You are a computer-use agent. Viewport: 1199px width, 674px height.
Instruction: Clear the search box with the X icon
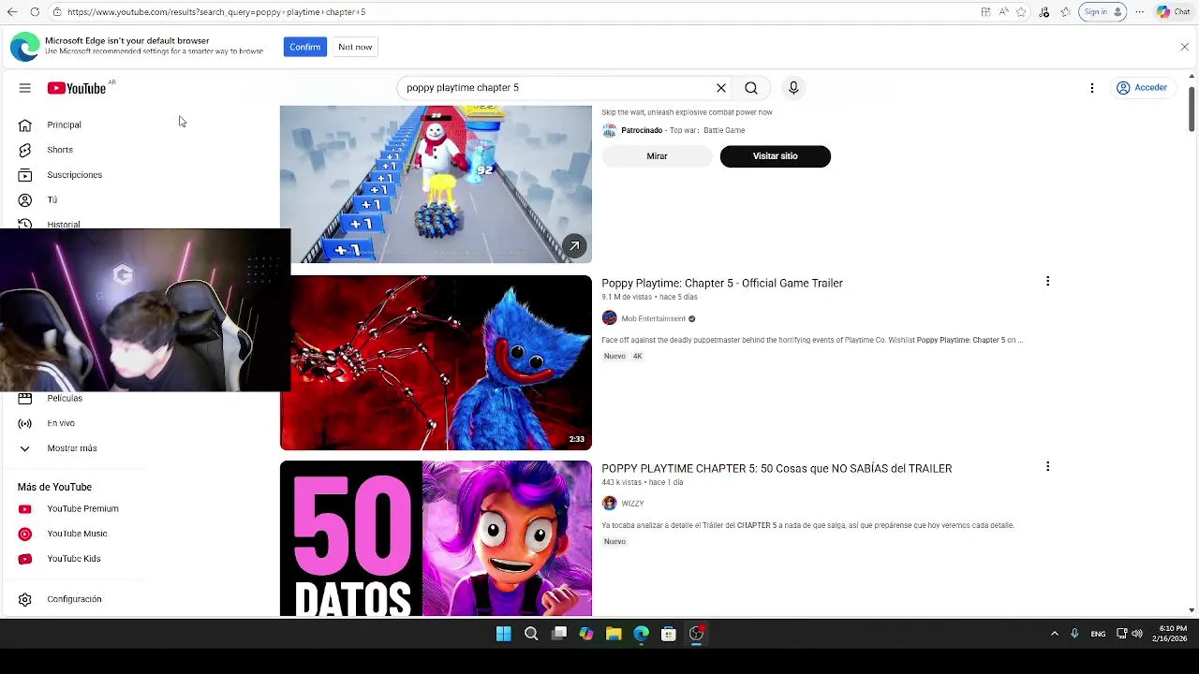[x=721, y=88]
